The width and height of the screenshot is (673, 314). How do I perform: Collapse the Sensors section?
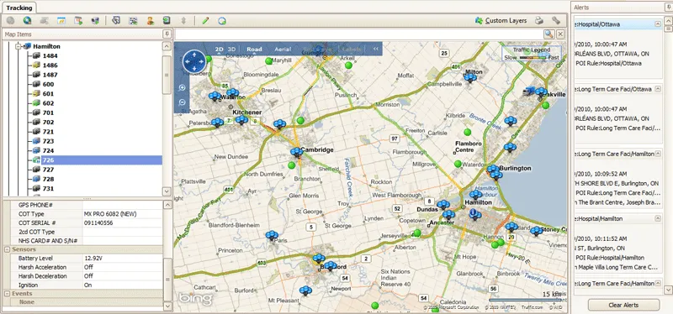(7, 249)
